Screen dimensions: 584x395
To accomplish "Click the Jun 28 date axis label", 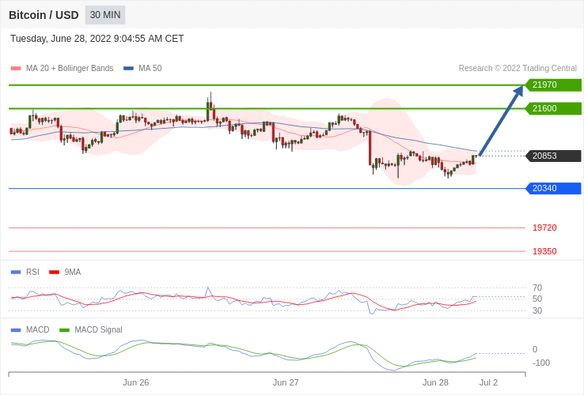I will [x=435, y=382].
